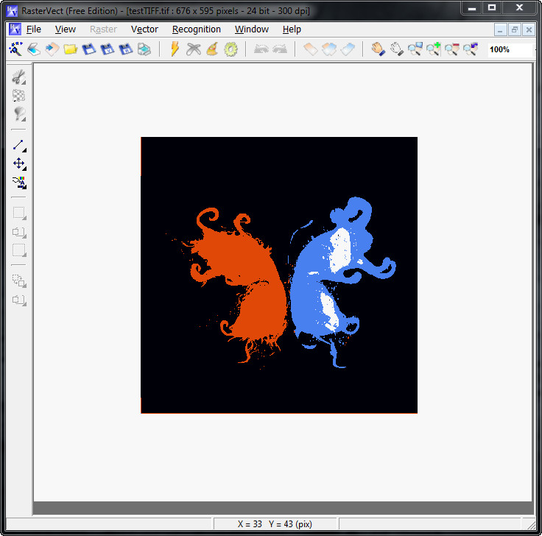The height and width of the screenshot is (536, 542).
Task: Select the line drawing tool
Action: 19,146
